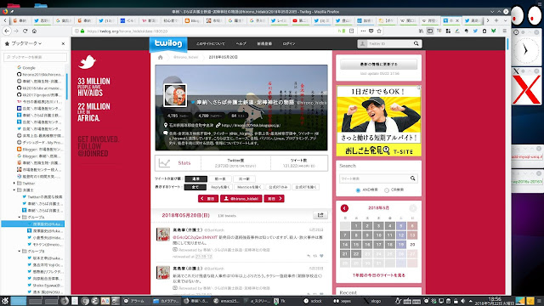The image size is (544, 306).
Task: Go back with the browser back arrow
Action: (7, 31)
